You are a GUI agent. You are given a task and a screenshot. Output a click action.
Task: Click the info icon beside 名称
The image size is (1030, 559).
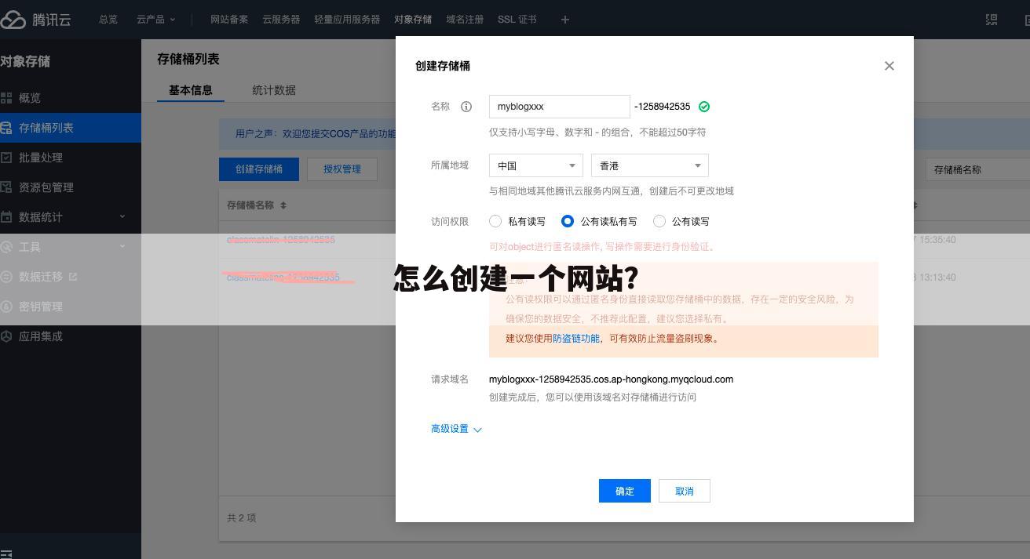coord(466,107)
